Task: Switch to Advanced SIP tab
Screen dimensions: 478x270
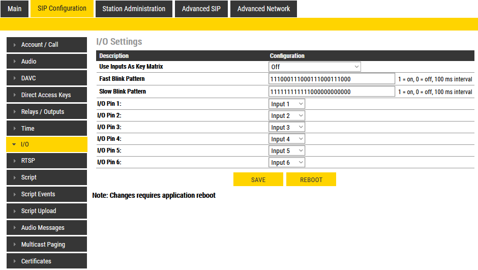Action: click(201, 9)
